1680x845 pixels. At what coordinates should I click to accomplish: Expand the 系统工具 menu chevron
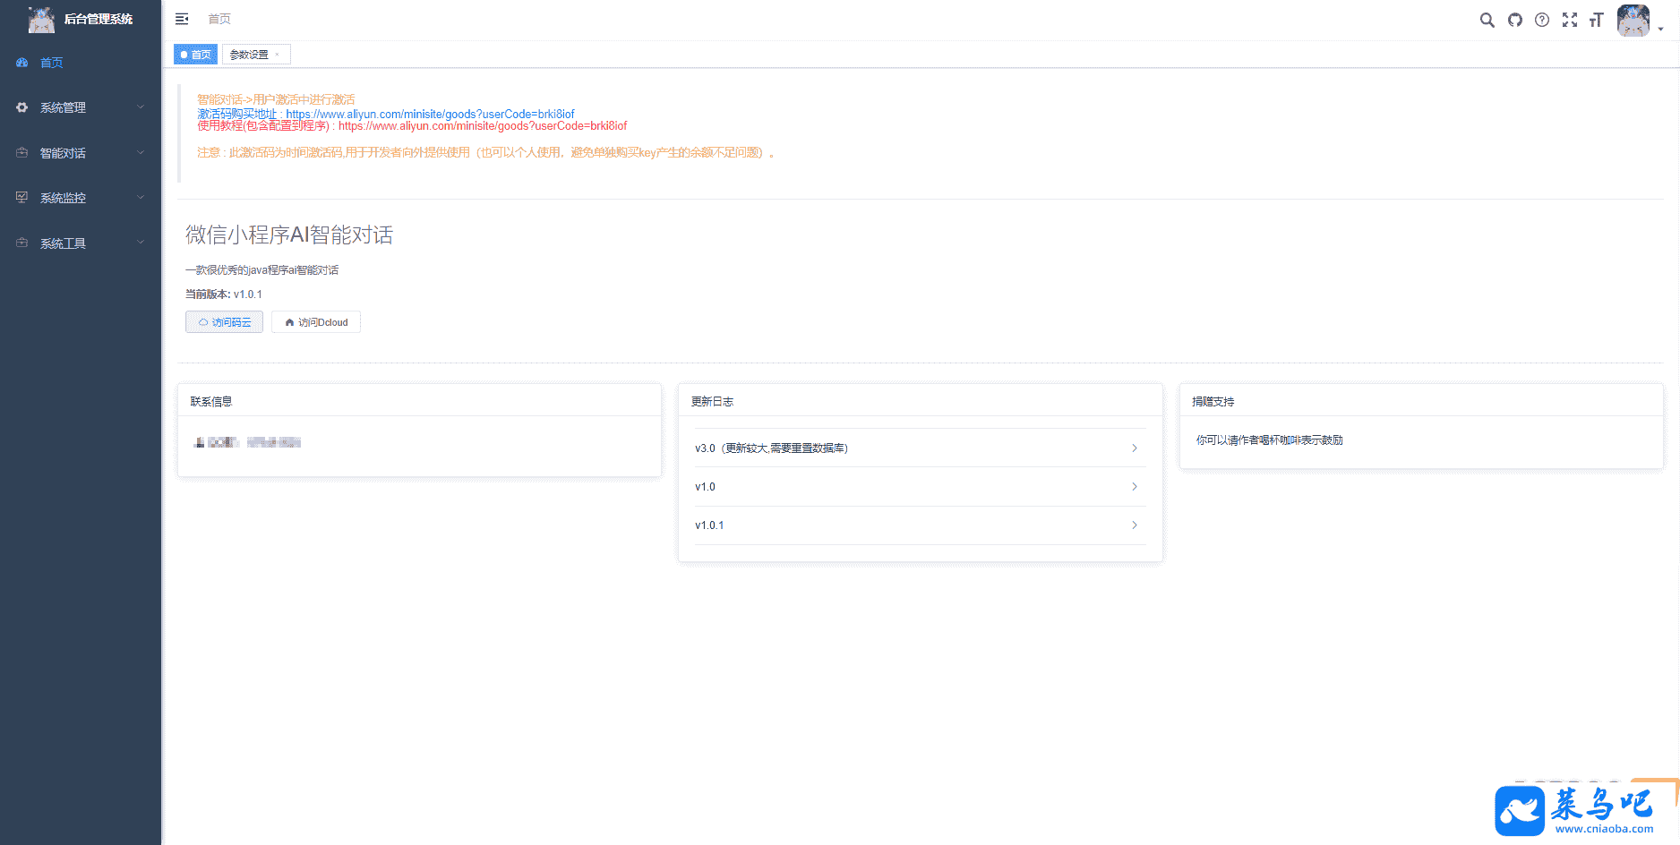coord(141,243)
